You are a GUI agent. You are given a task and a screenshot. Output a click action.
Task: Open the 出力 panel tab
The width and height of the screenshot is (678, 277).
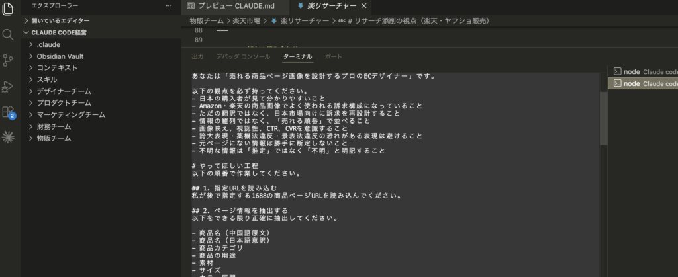tap(197, 57)
